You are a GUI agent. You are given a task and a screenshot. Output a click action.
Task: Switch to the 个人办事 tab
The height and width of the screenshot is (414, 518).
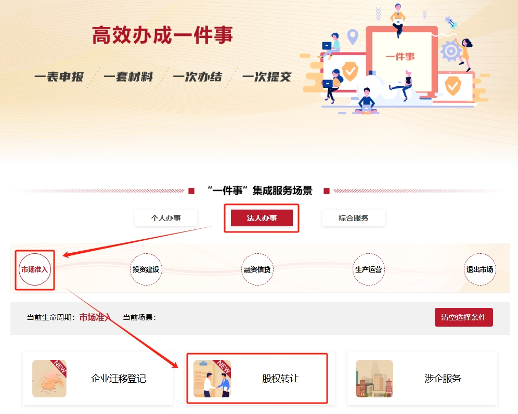pos(166,218)
